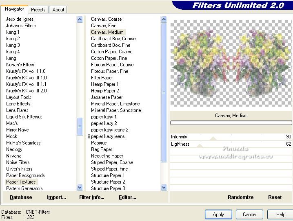Select Neology category
Screen dimensions: 293x221
tap(14, 149)
